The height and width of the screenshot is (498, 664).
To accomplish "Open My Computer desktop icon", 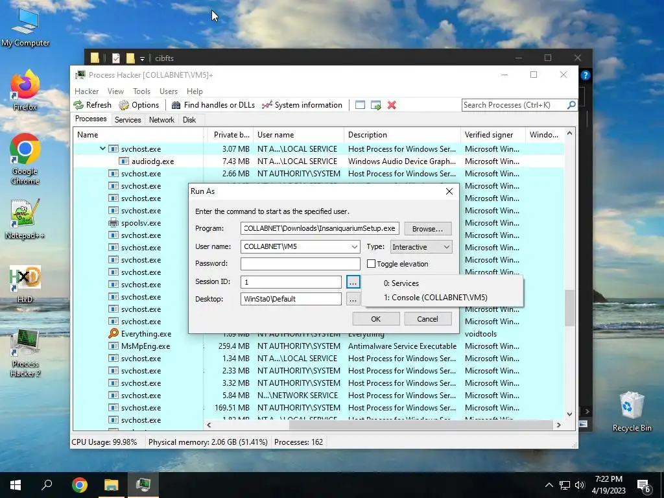I will pyautogui.click(x=25, y=27).
